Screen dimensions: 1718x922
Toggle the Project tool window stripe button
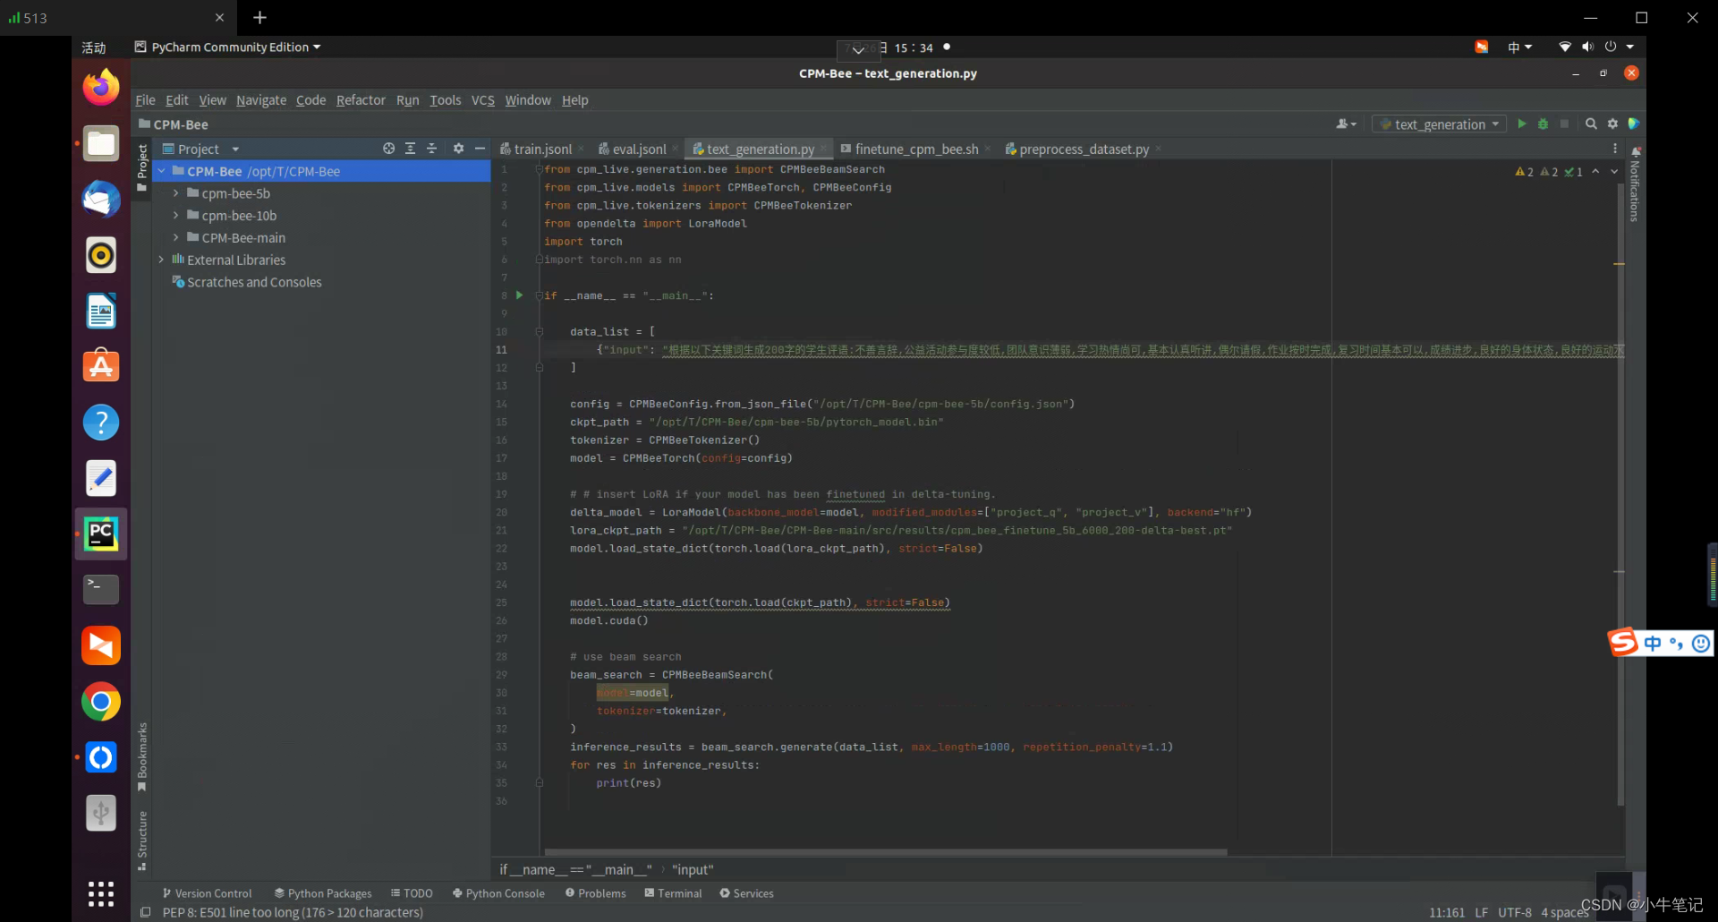(141, 167)
